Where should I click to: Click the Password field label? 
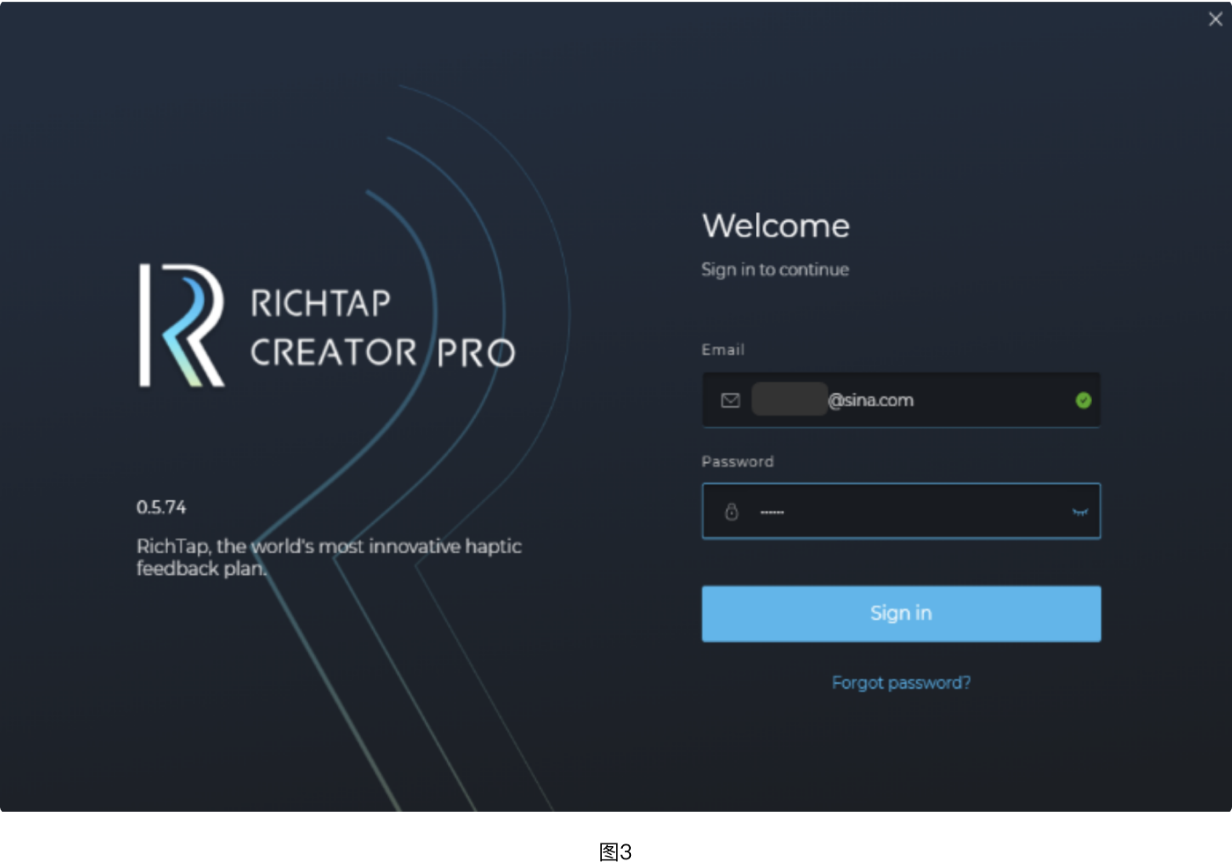coord(737,461)
